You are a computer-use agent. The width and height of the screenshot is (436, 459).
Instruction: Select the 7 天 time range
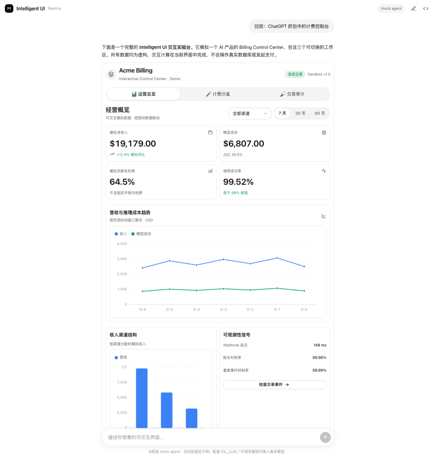pos(282,113)
